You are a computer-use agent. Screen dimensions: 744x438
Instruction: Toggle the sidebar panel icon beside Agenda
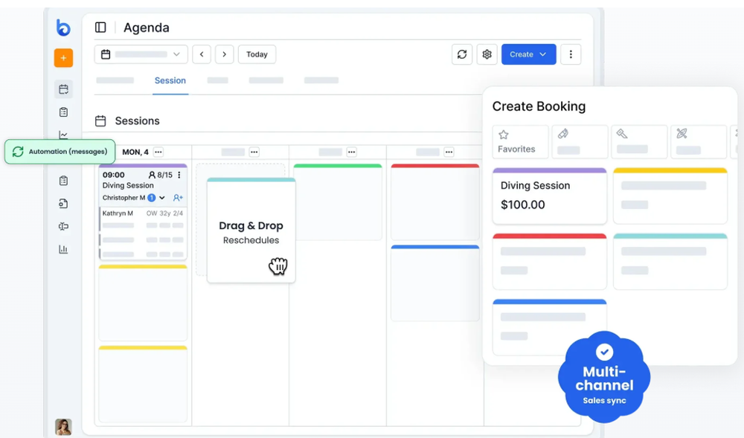coord(100,28)
